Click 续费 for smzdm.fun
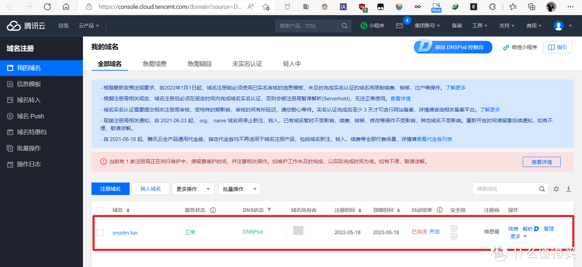Viewport: 582px width, 267px height. 514,229
